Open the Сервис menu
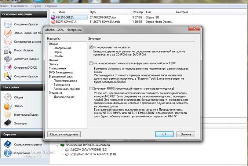Image resolution: width=248 pixels, height=166 pixels. [x=37, y=6]
